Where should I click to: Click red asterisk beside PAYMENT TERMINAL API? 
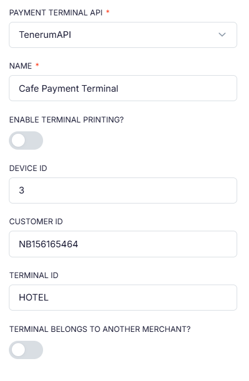108,11
